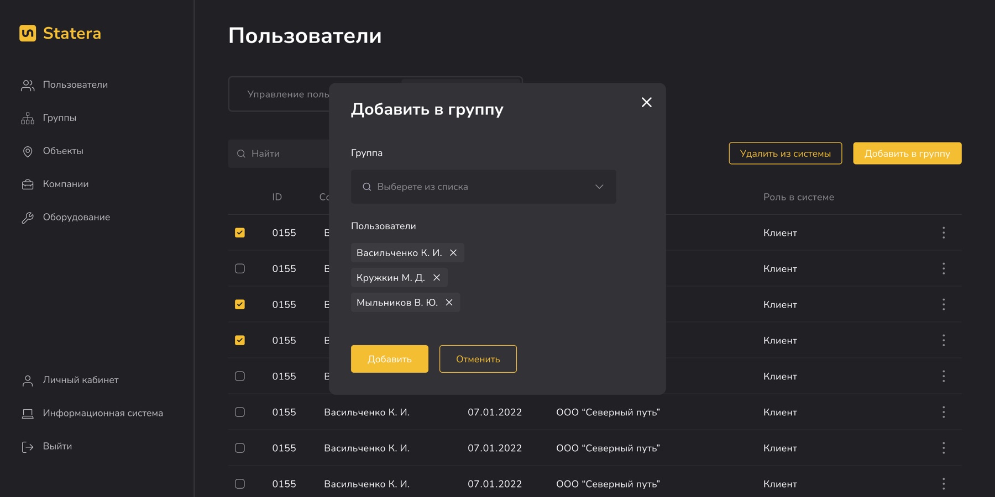Open first row three-dot menu
Screen dimensions: 995x497
(944, 232)
